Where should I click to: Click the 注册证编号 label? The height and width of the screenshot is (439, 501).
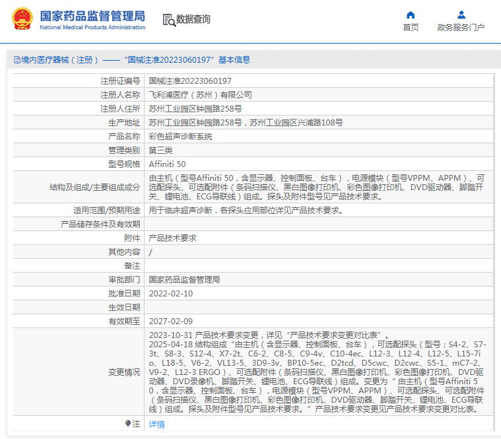pyautogui.click(x=120, y=81)
